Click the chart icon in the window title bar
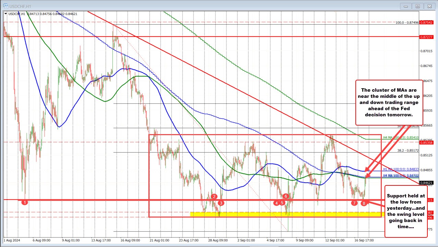The image size is (438, 247). (x=5, y=6)
